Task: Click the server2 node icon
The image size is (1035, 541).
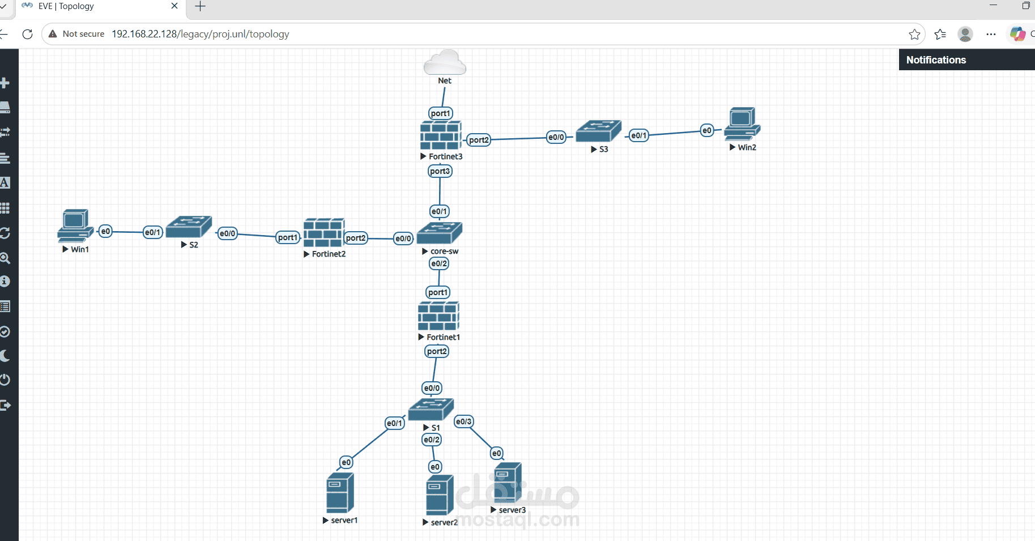Action: click(x=440, y=495)
